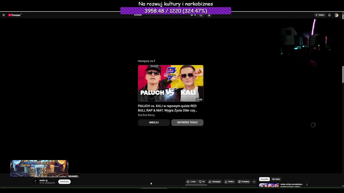Subscribe with the Subskrybuj button
This screenshot has height=193, width=344.
[64, 181]
